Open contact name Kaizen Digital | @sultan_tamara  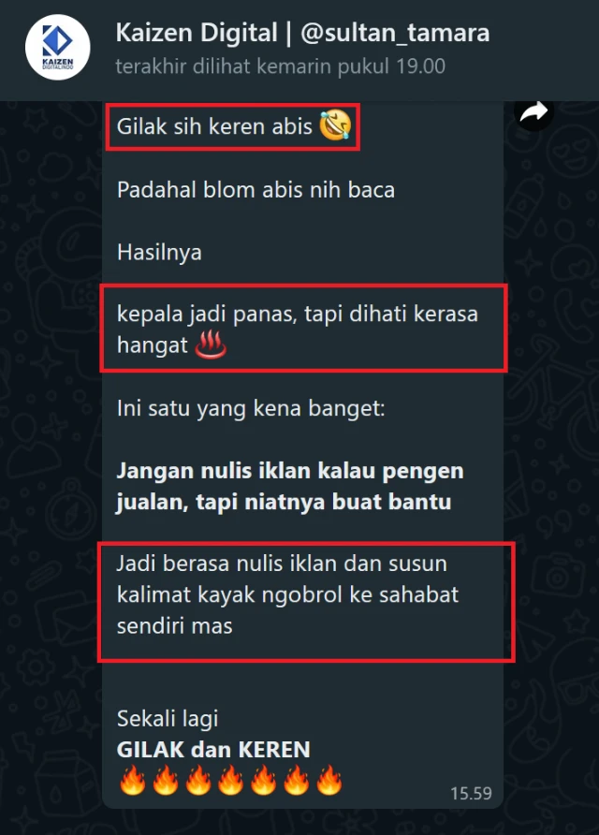coord(302,33)
